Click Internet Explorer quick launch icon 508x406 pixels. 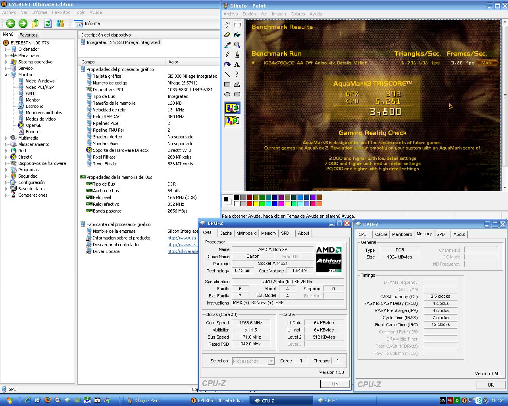(28, 400)
